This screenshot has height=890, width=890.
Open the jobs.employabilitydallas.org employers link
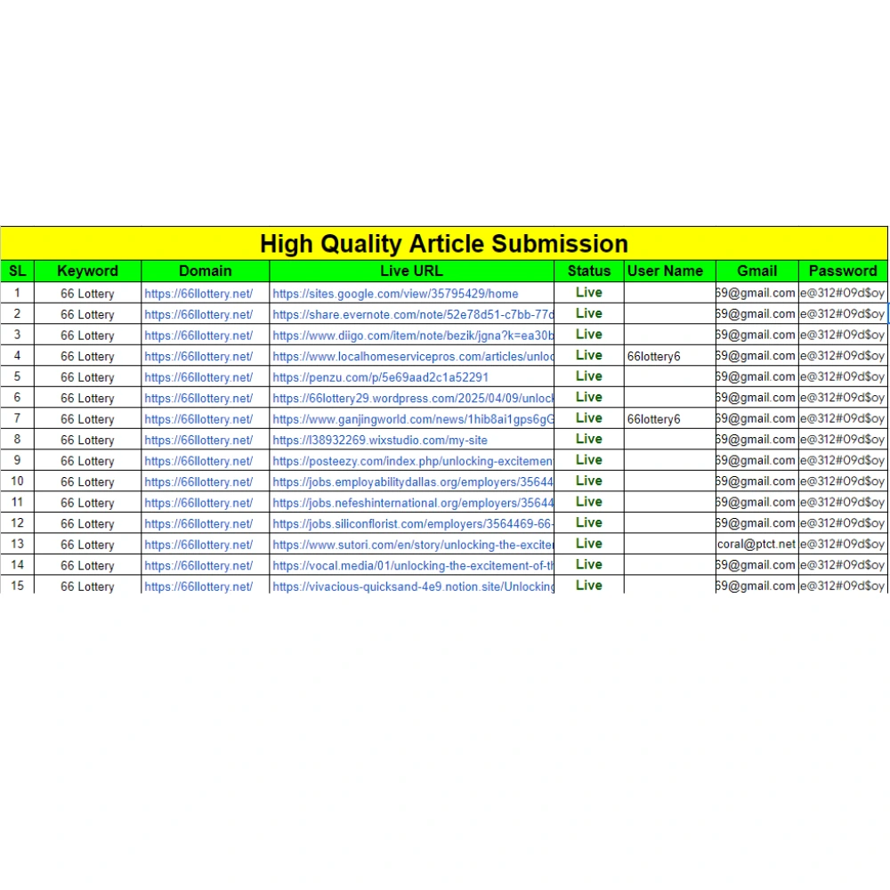(x=413, y=481)
